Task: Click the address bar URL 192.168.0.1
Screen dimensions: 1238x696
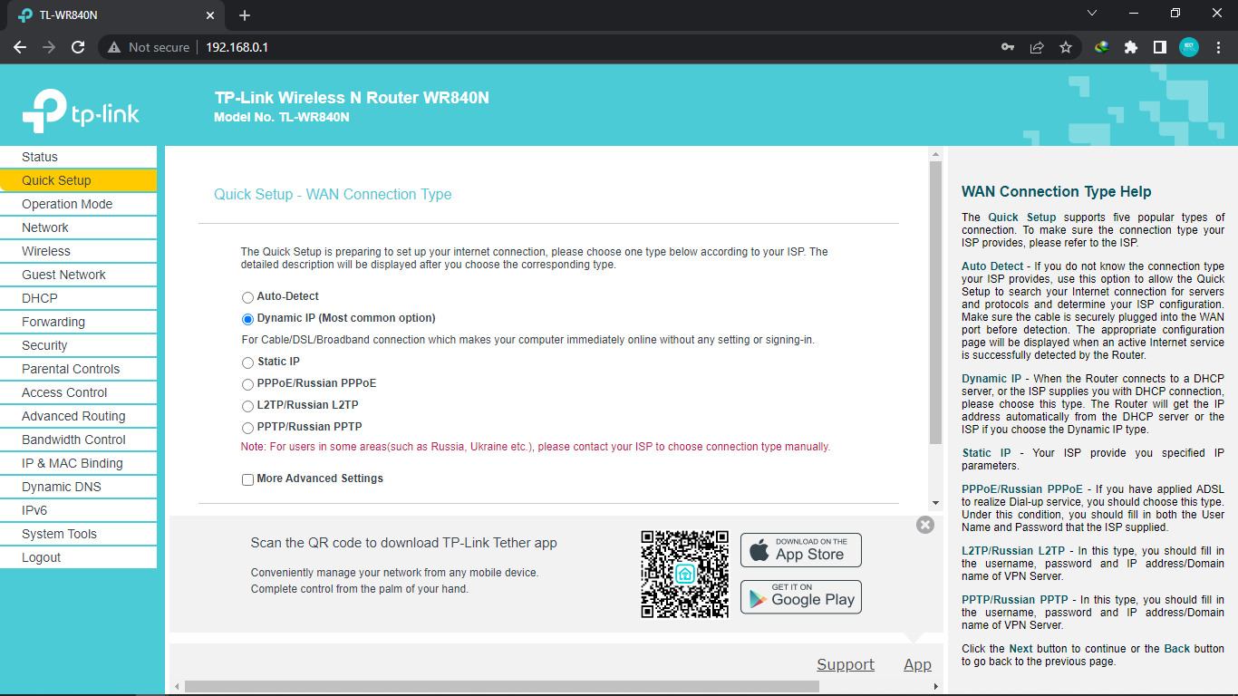Action: click(237, 47)
